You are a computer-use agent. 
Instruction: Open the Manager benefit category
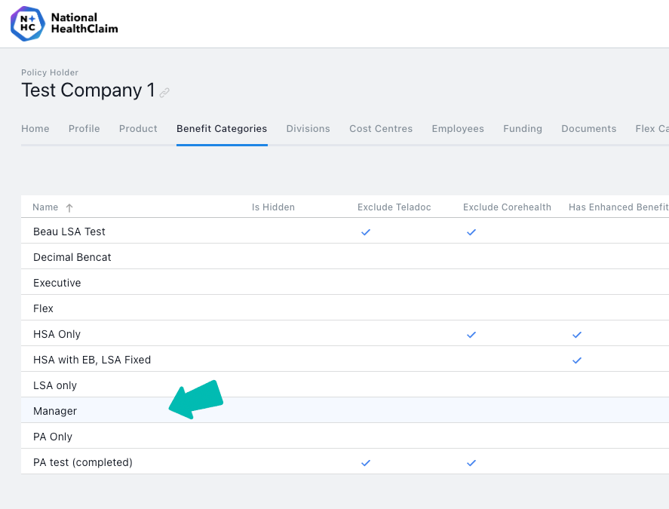pyautogui.click(x=345, y=410)
